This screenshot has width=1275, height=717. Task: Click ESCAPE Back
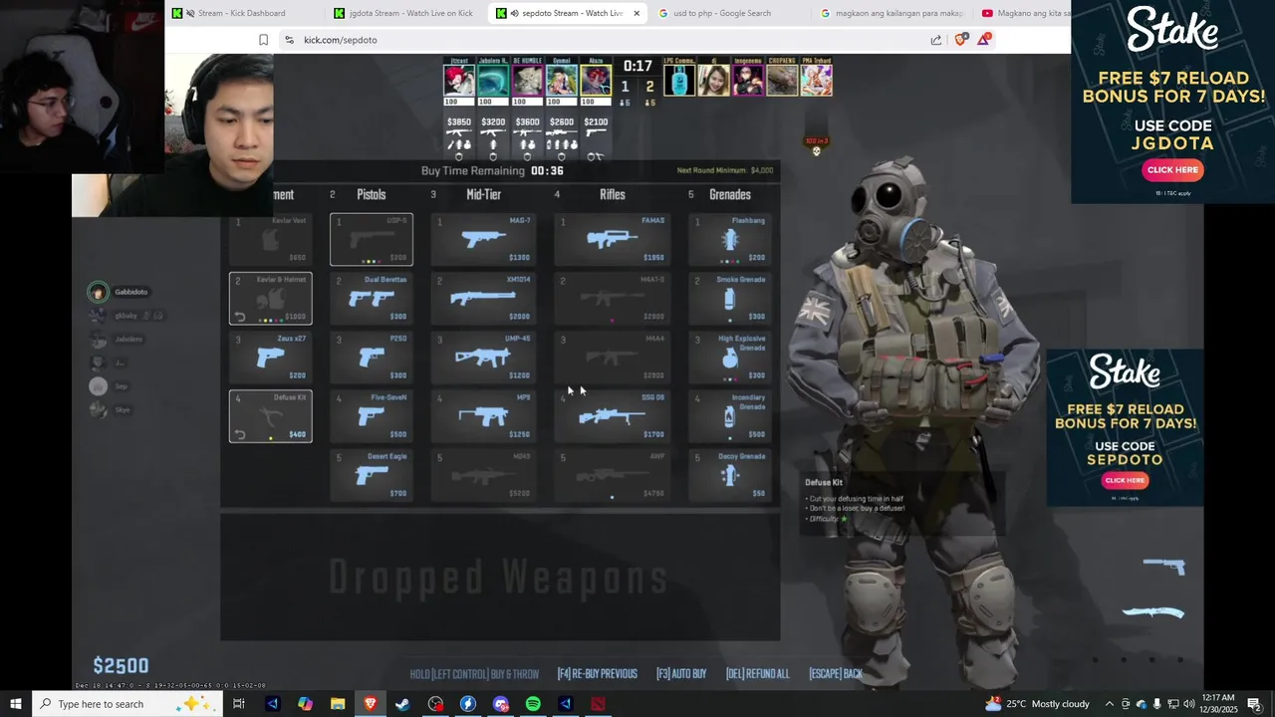pos(836,674)
